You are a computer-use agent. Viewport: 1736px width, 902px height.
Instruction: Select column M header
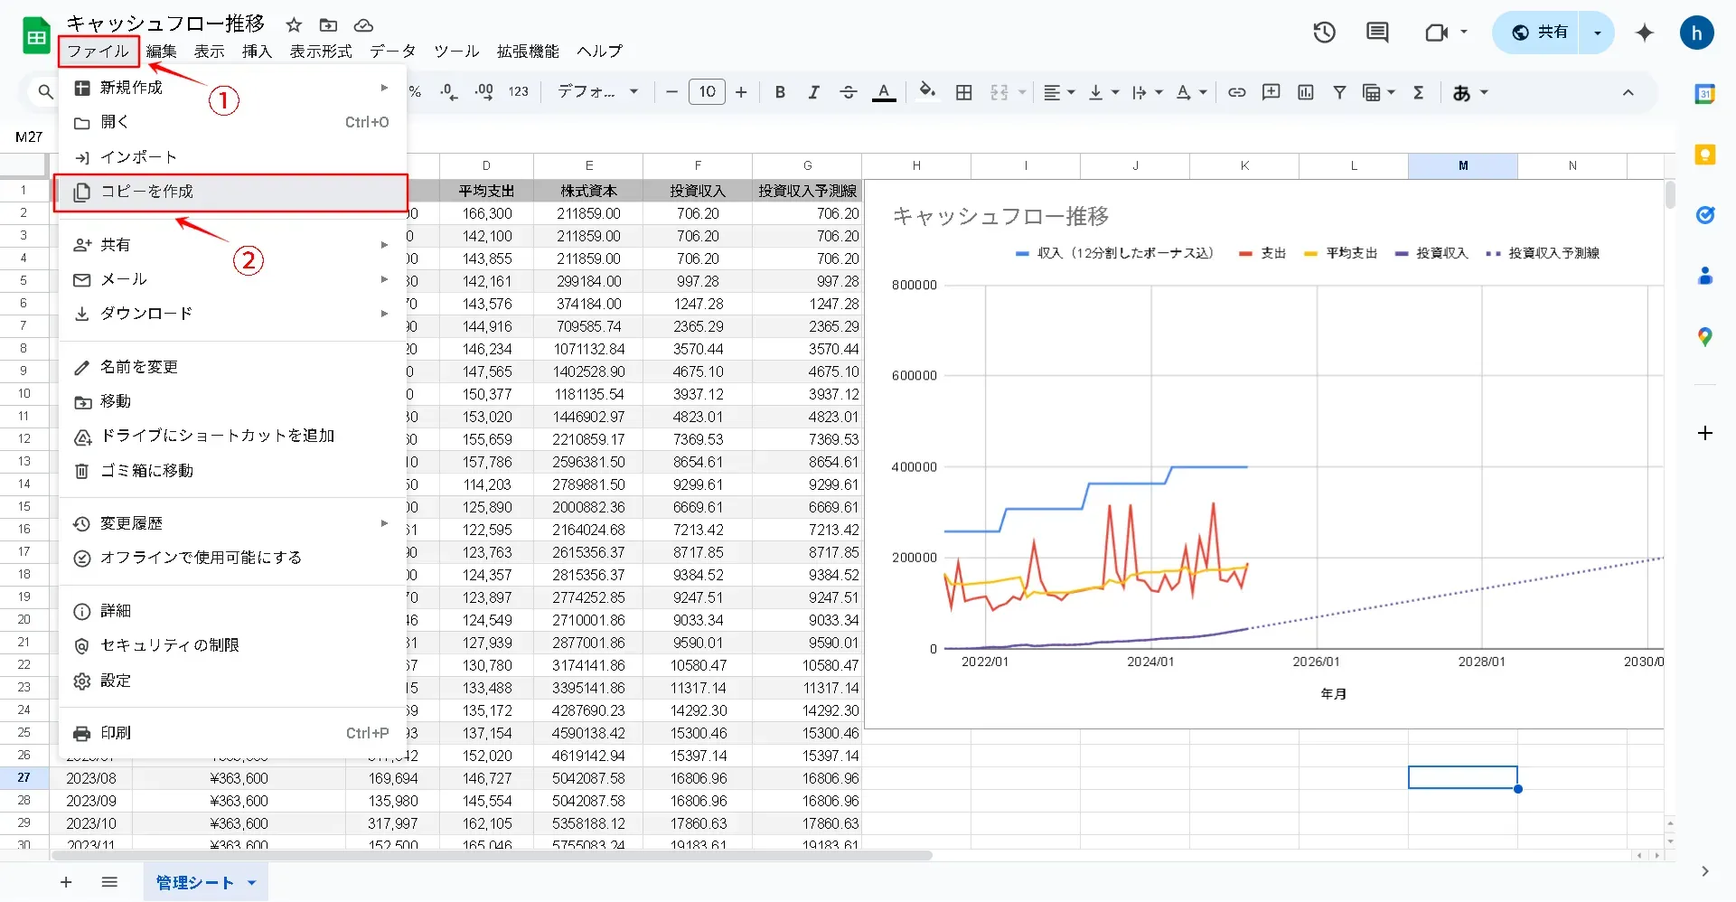[x=1463, y=165]
